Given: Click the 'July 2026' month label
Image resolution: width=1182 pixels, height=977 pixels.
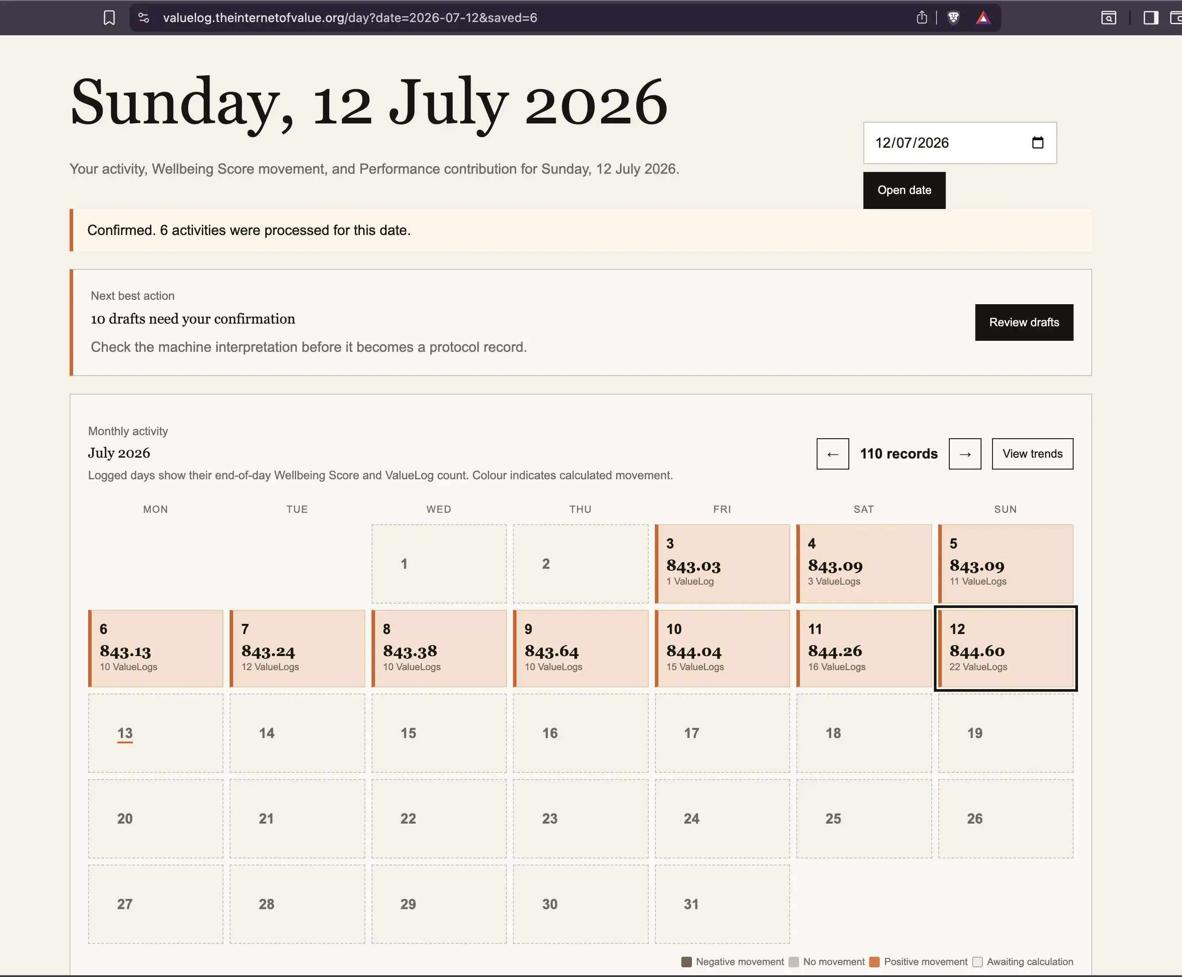Looking at the screenshot, I should [119, 453].
